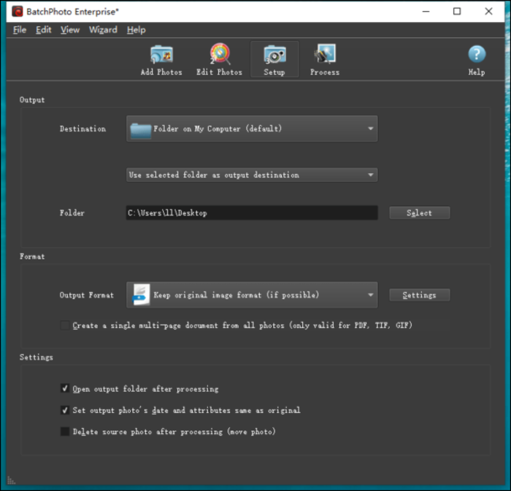Click the folder icon in Destination dropdown

pyautogui.click(x=140, y=129)
